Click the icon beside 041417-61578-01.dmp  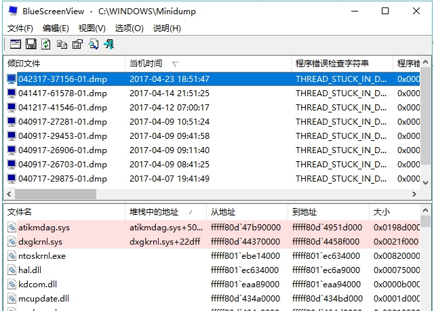(x=12, y=93)
